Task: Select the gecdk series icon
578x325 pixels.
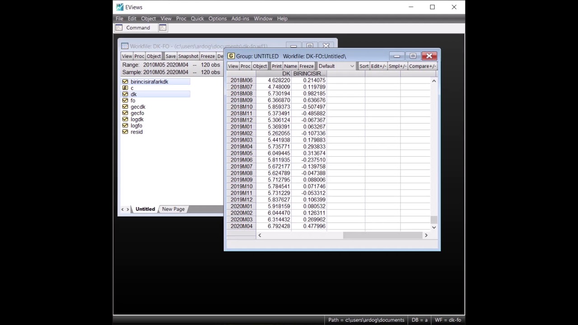Action: [125, 107]
